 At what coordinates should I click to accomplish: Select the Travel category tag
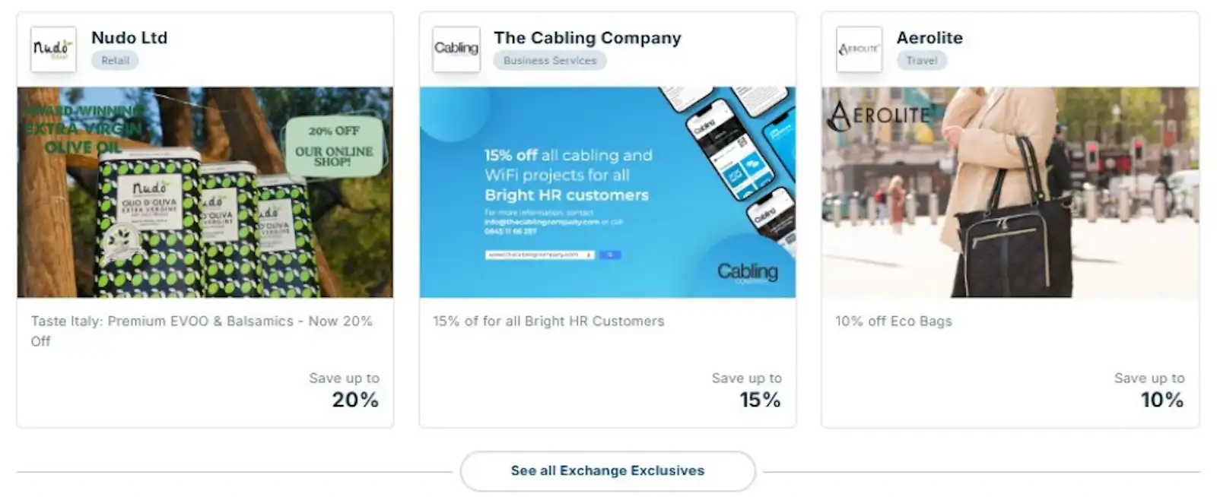[x=921, y=61]
